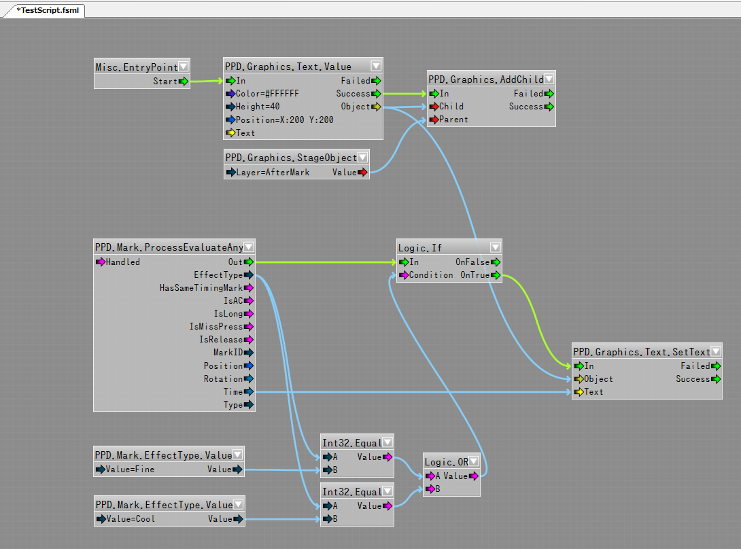Select the Value=Fine property of EffectType node
Viewport: 741px width, 549px height.
tap(131, 469)
